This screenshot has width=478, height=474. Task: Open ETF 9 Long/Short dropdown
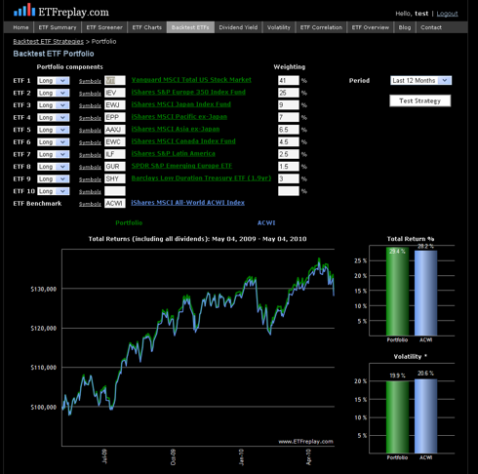[x=54, y=178]
